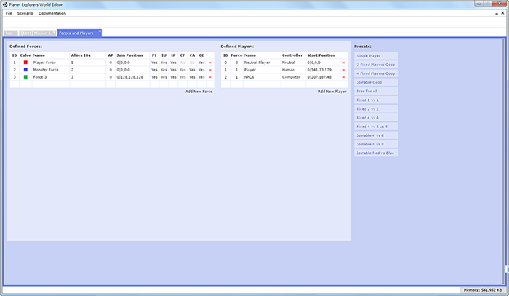Toggle IP value for Force 3

pyautogui.click(x=173, y=77)
